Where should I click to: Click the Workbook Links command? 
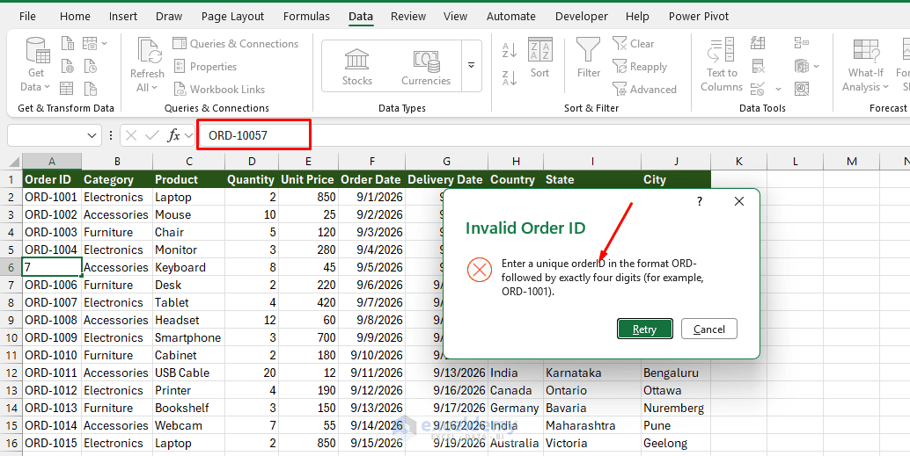click(219, 90)
